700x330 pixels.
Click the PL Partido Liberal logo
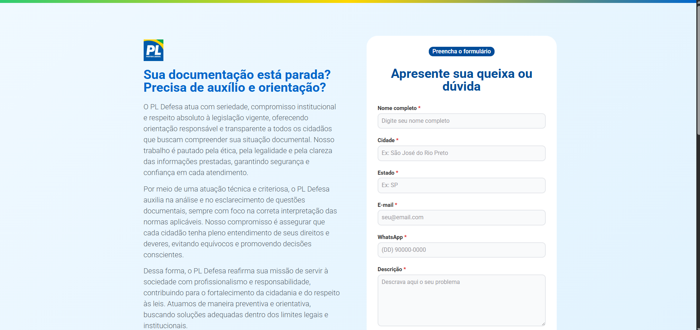coord(154,50)
